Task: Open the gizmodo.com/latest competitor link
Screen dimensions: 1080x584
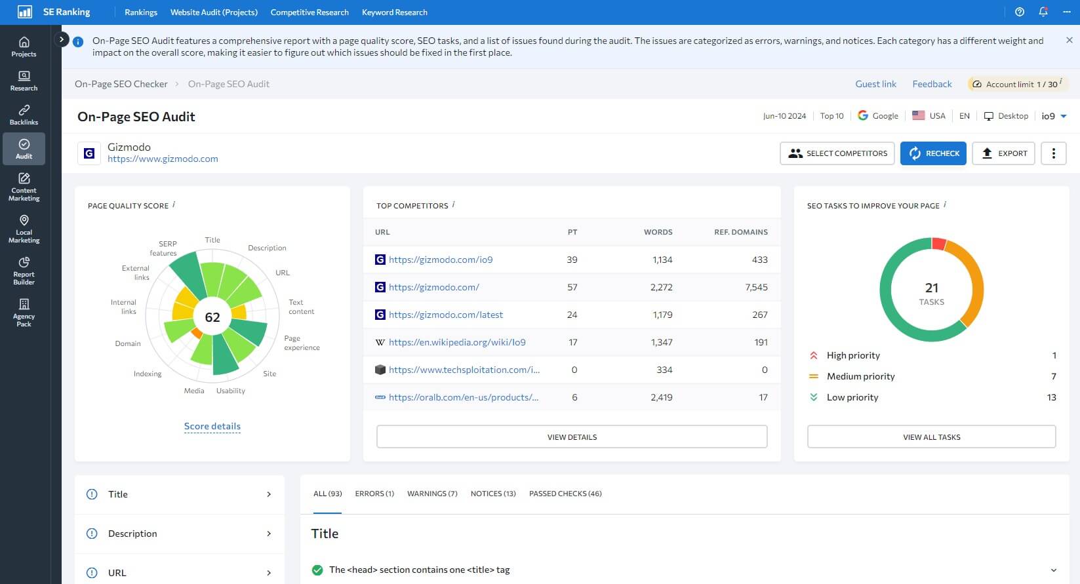Action: pyautogui.click(x=446, y=315)
